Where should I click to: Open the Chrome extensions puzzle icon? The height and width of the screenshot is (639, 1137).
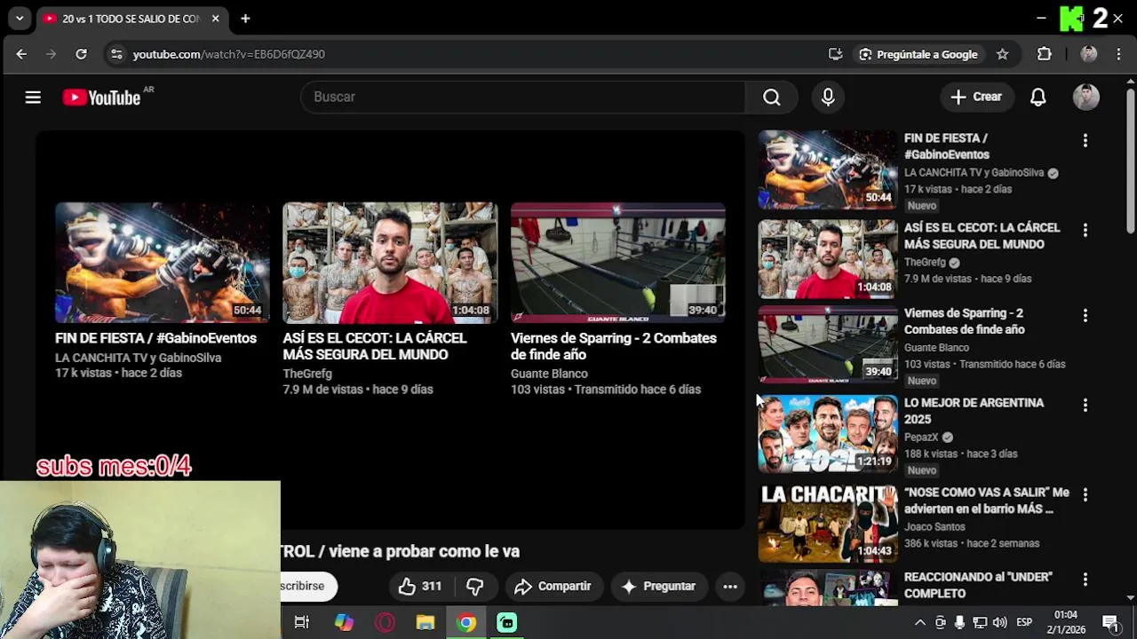(1044, 54)
